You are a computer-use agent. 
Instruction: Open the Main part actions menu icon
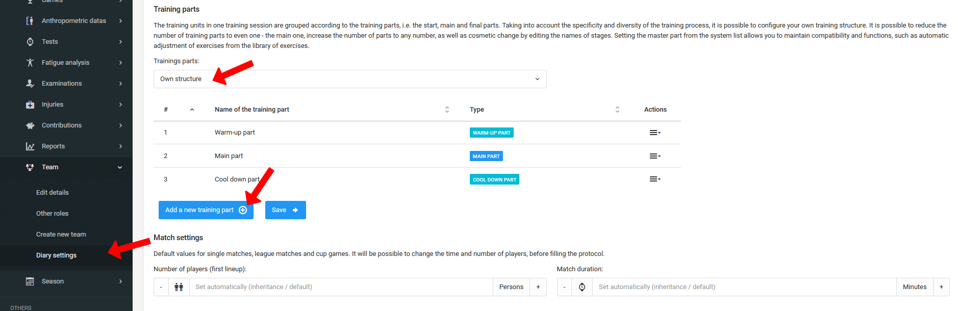coord(654,156)
